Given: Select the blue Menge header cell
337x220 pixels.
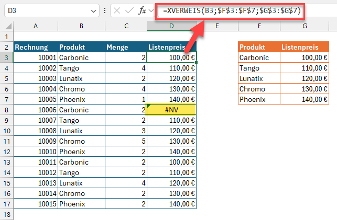Looking at the screenshot, I should coord(125,47).
